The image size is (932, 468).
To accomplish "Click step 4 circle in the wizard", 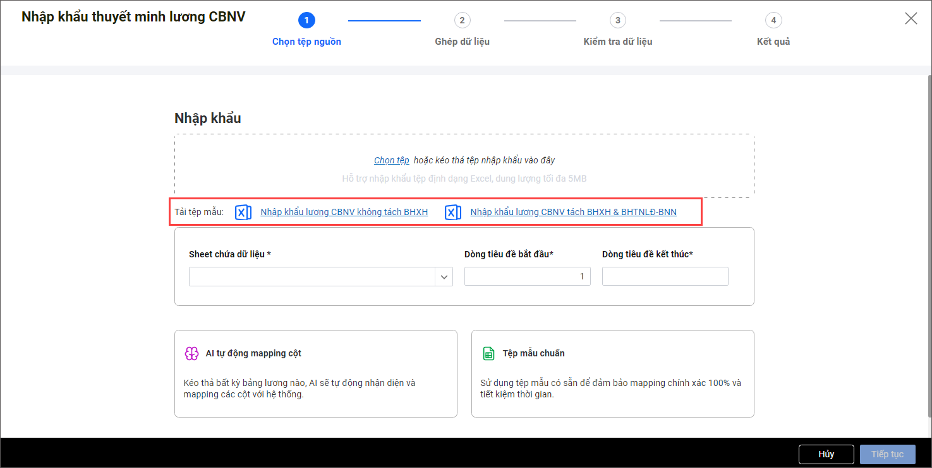I will (x=773, y=20).
